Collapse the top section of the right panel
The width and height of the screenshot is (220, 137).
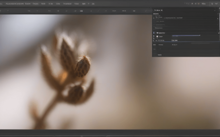coord(154,14)
